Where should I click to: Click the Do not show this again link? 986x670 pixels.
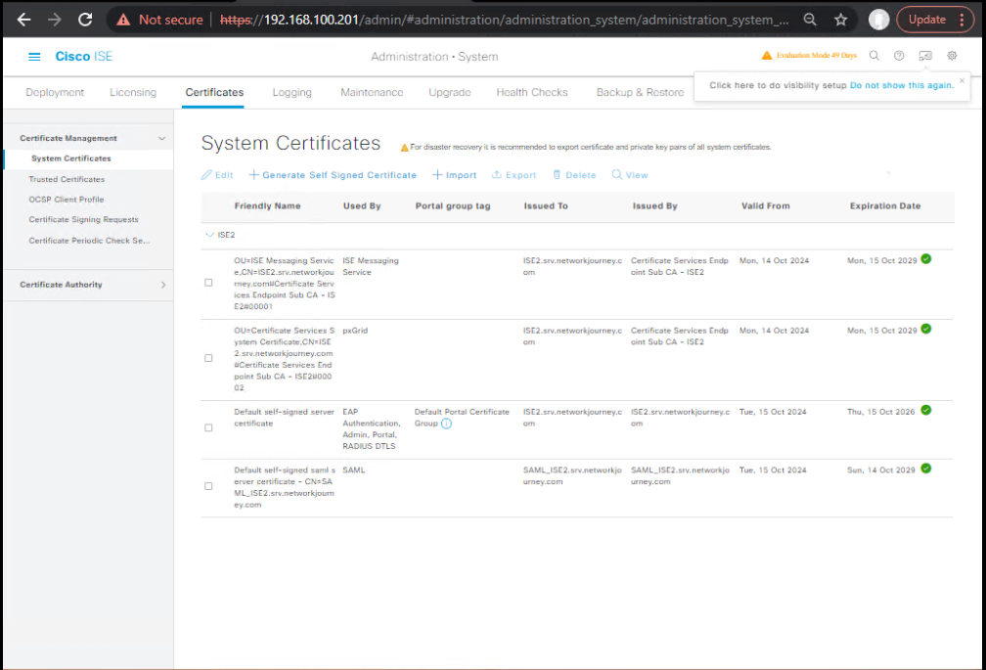tap(902, 85)
